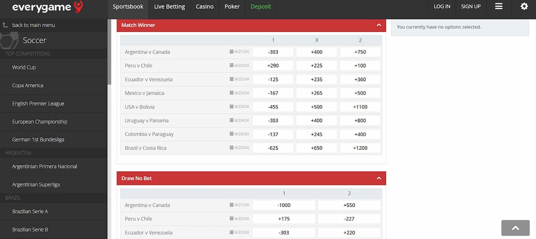Select Ecuador v Venezuela draw +235
The height and width of the screenshot is (239, 536).
(x=317, y=79)
